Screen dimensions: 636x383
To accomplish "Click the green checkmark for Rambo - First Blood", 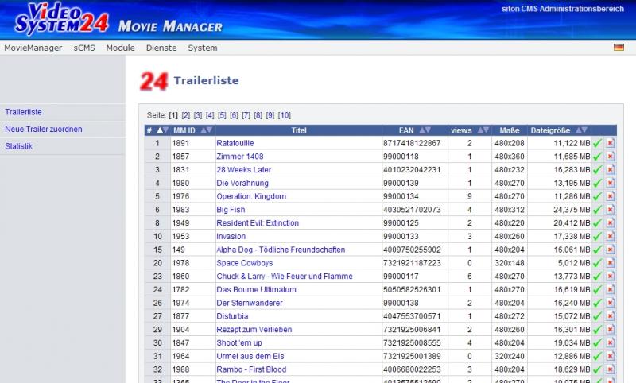I will (x=598, y=369).
